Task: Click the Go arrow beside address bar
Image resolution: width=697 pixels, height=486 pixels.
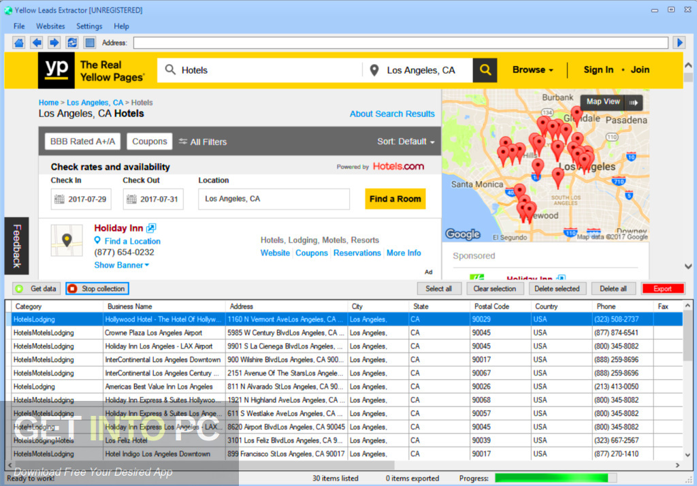Action: [679, 43]
